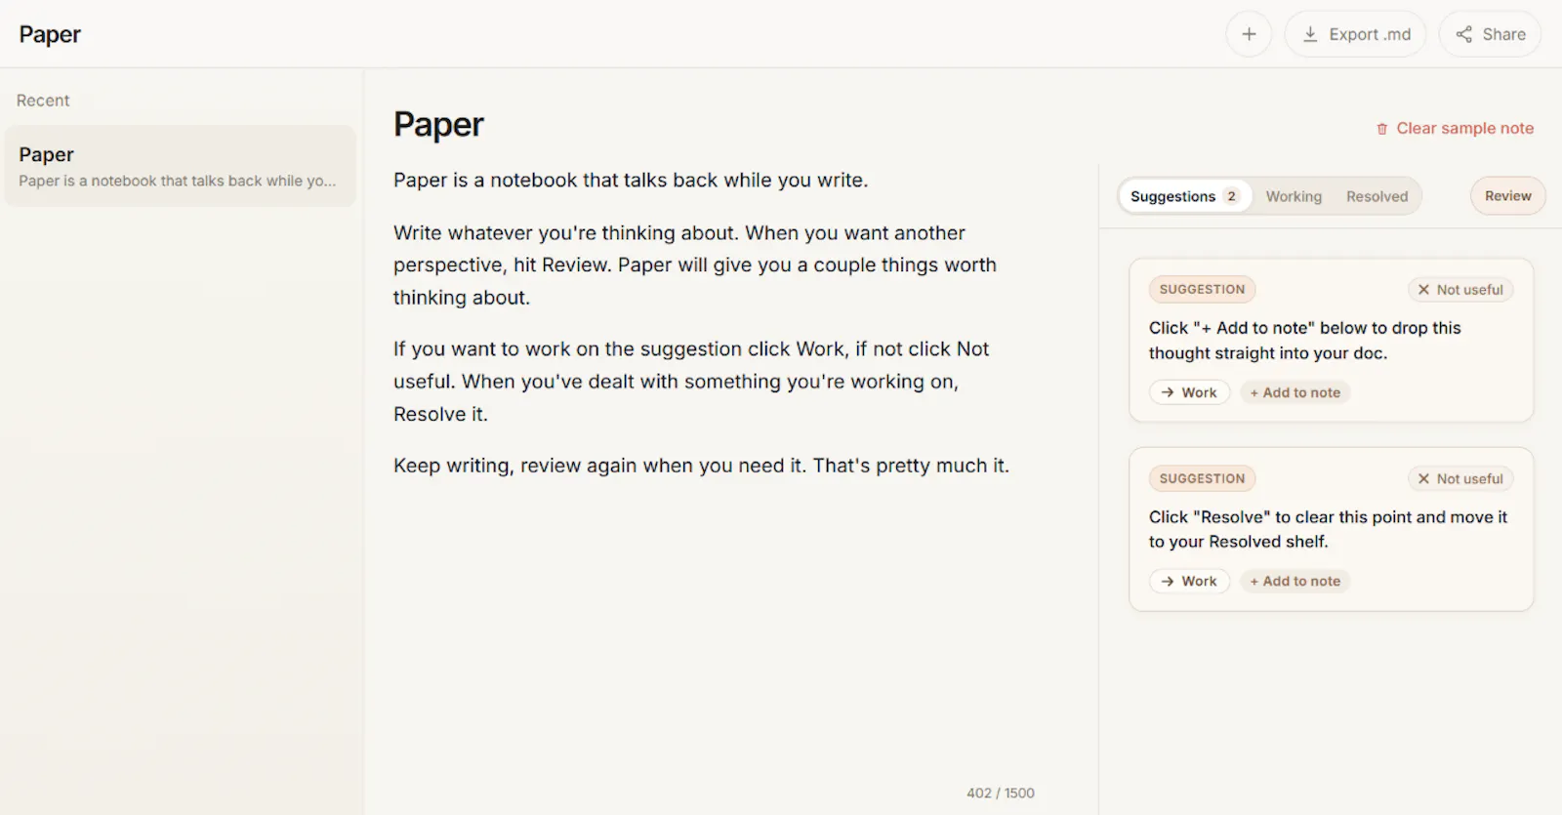The height and width of the screenshot is (815, 1562).
Task: Click text 'Click "Resolve" to clear this point'
Action: [x=1328, y=529]
